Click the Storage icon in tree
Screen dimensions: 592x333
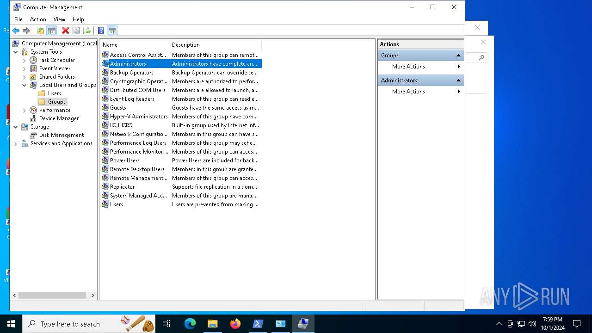click(25, 127)
